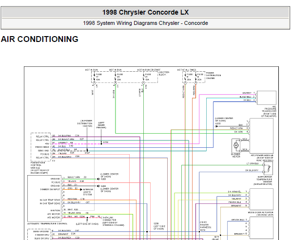Click the ground symbol on BLK/LT GRN Z2 wire
292x240 pixels.
[98, 179]
